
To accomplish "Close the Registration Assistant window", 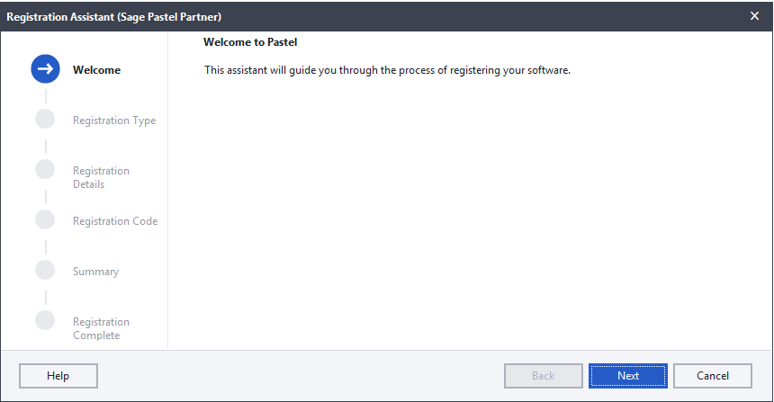I will click(754, 16).
